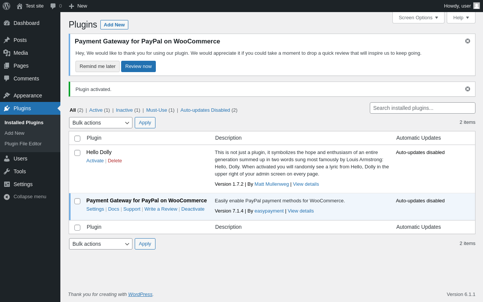Filter plugins by the Inactive tab
Screen dimensions: 483x302
pyautogui.click(x=124, y=110)
